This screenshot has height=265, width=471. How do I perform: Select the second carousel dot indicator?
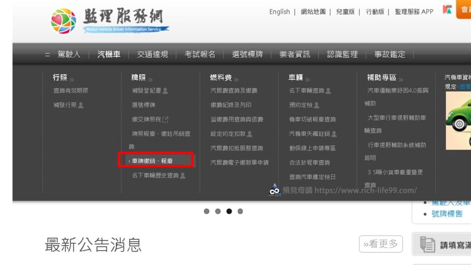point(218,211)
